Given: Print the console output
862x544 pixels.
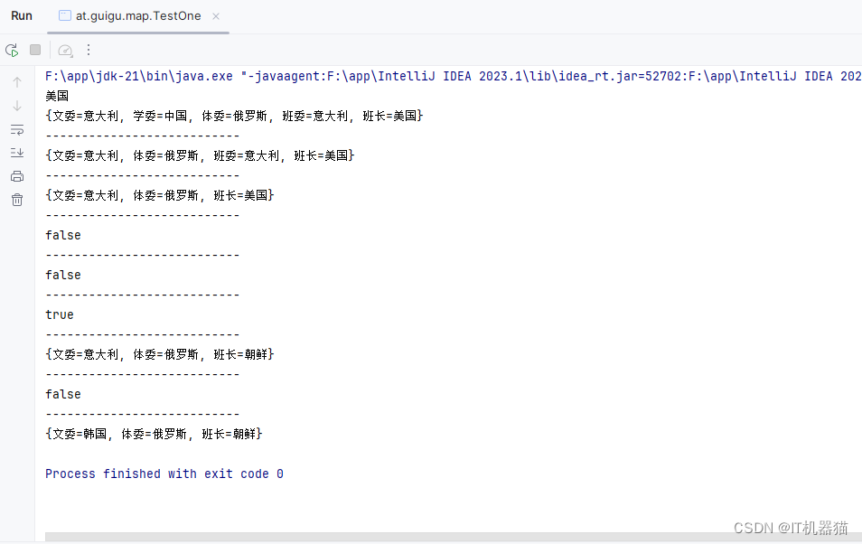Looking at the screenshot, I should [x=17, y=176].
